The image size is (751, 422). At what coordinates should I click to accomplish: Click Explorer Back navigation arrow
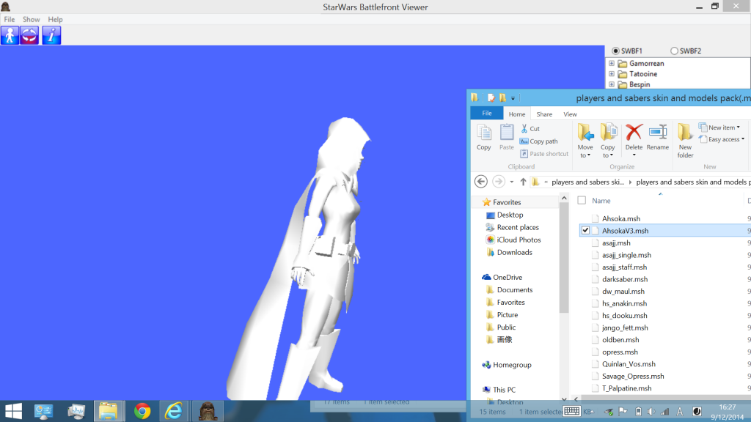click(481, 182)
